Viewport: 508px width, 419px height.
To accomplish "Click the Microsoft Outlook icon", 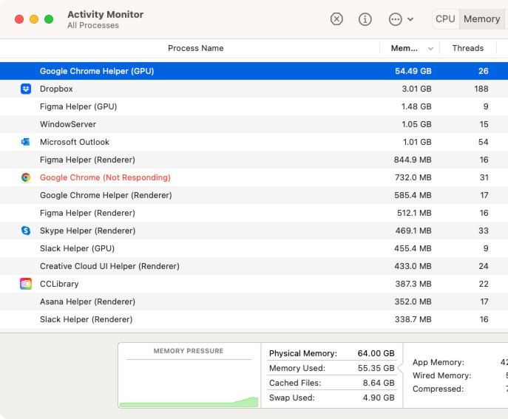I will (x=26, y=142).
